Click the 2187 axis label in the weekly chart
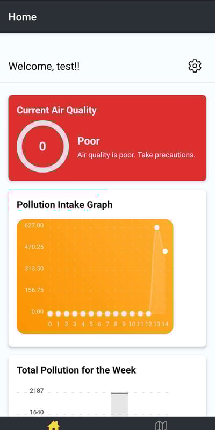Image resolution: width=215 pixels, height=430 pixels. (x=37, y=391)
